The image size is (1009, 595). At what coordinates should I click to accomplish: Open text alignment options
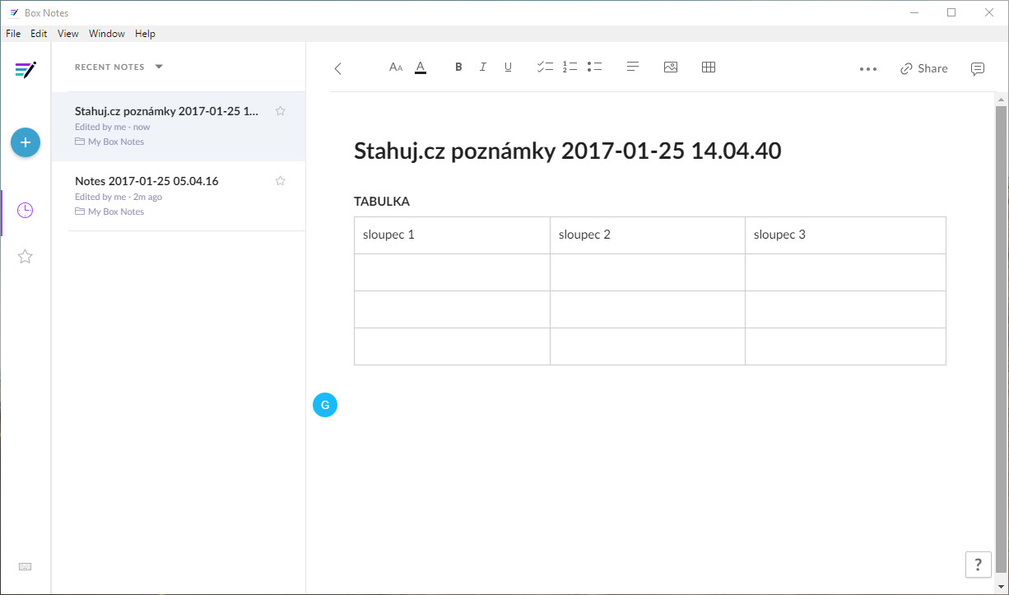633,67
